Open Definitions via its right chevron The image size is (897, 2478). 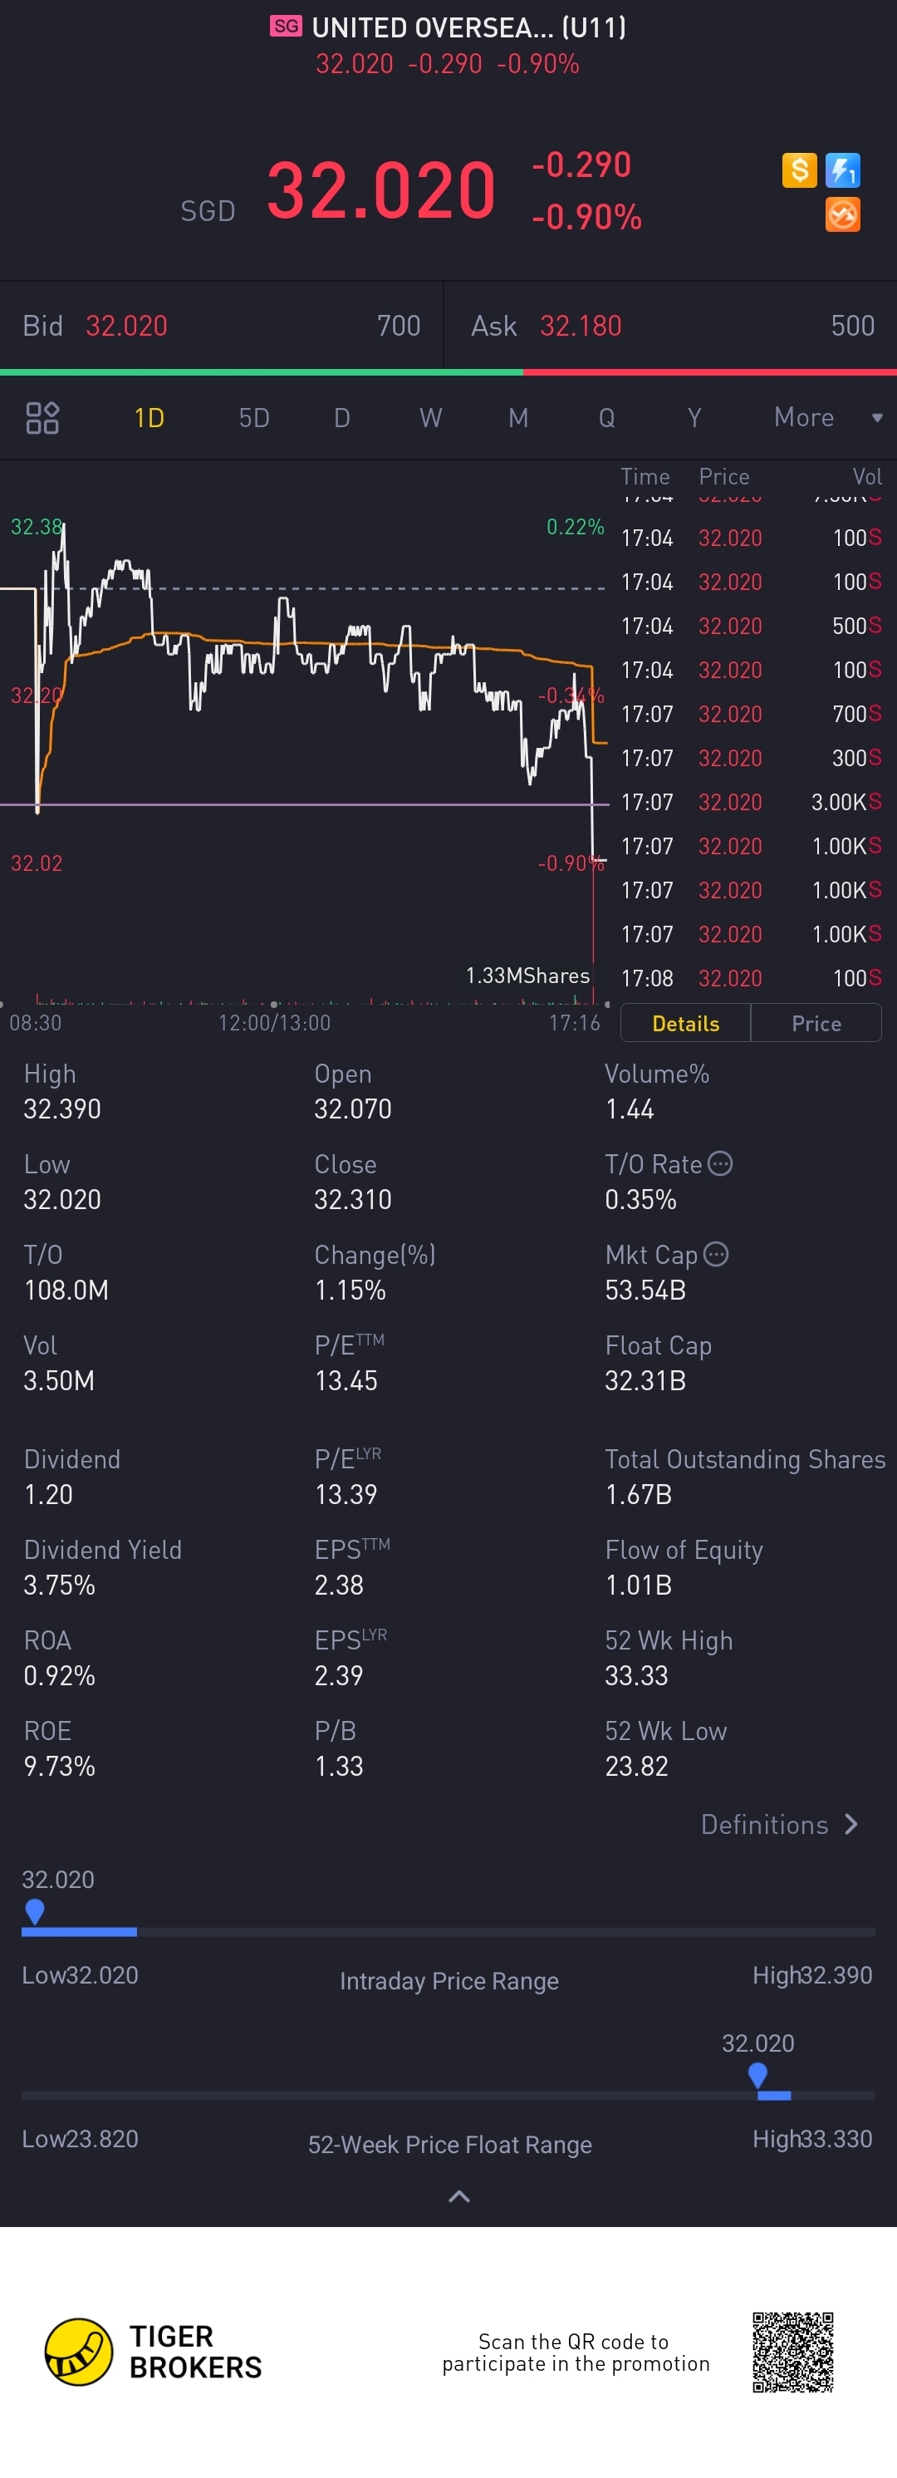(850, 1824)
